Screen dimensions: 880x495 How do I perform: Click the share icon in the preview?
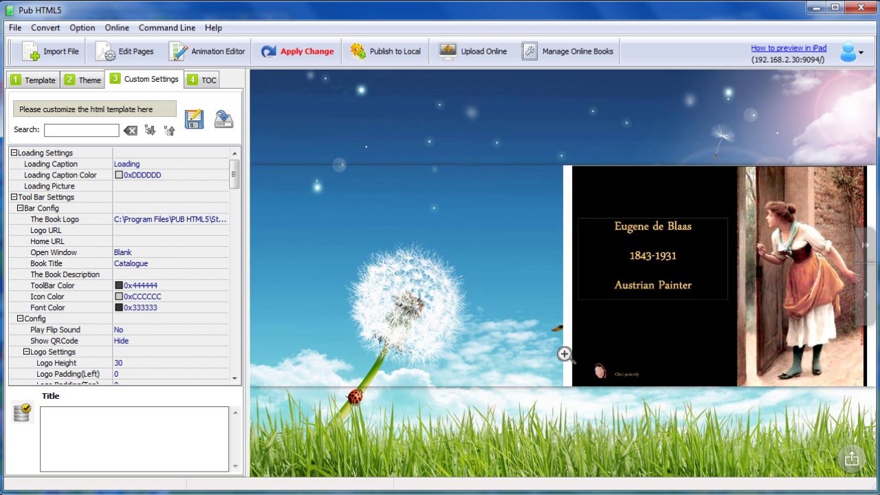852,459
